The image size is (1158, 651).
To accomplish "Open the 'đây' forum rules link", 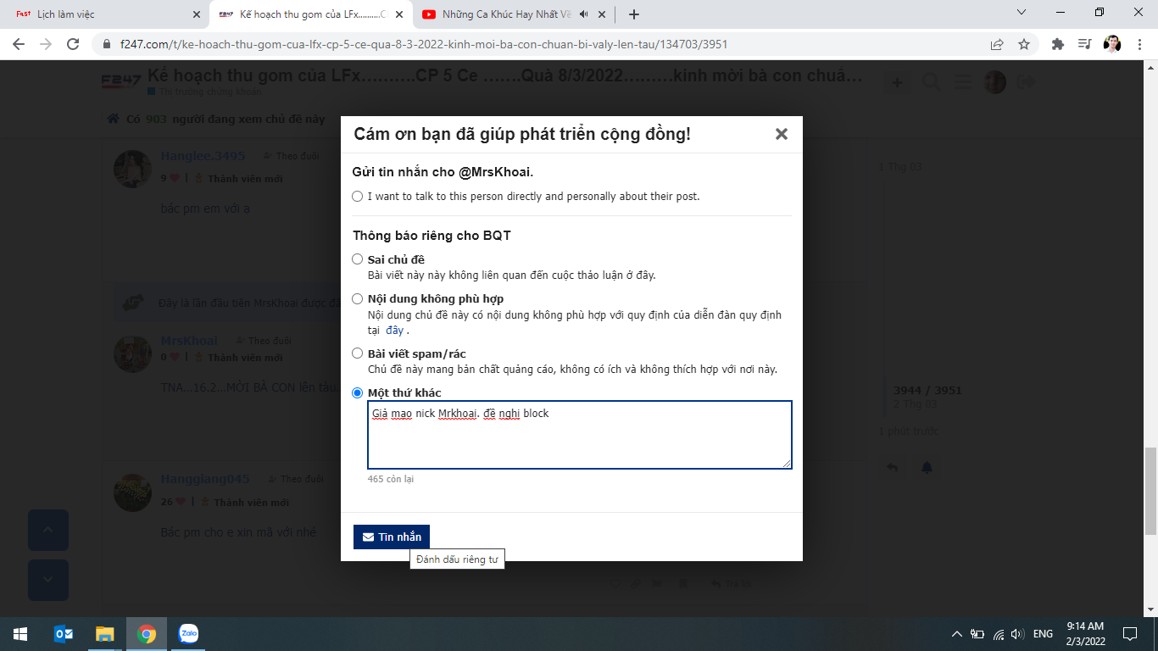I will 394,331.
